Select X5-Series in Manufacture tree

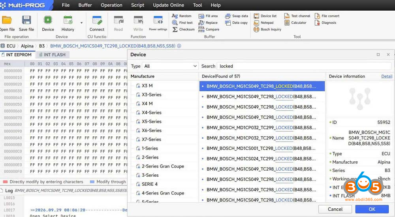click(151, 121)
